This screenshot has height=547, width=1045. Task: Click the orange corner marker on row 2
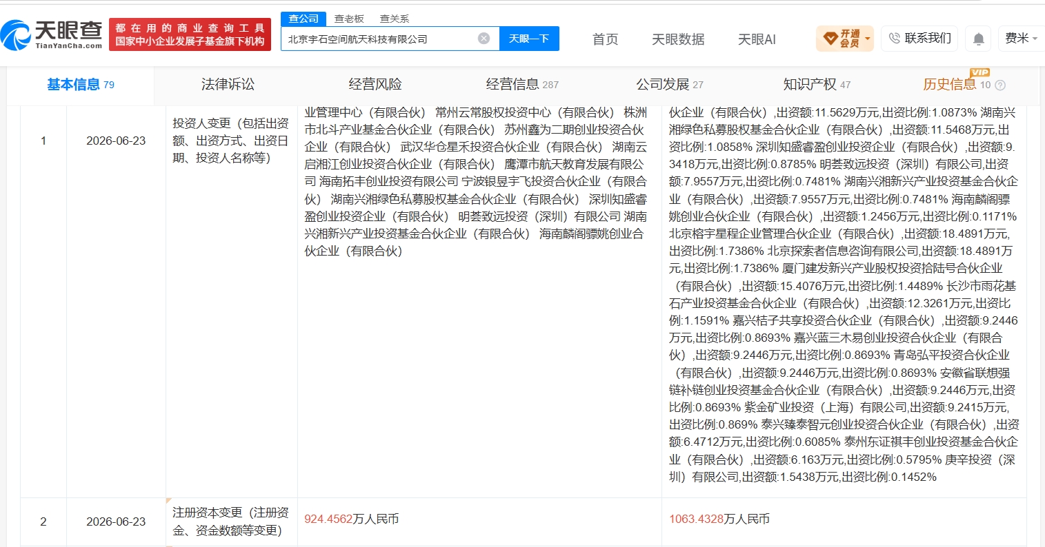click(169, 501)
